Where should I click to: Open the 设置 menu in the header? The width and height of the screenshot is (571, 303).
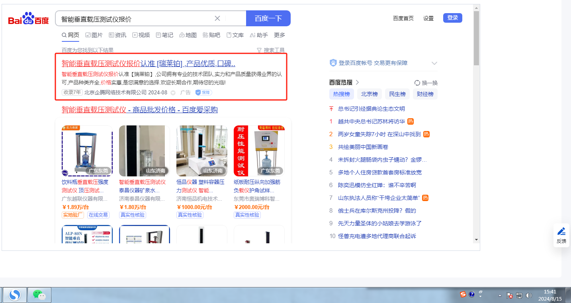428,18
